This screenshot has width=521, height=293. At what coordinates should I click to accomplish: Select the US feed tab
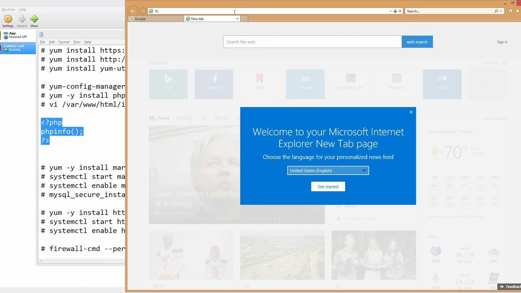pos(204,118)
